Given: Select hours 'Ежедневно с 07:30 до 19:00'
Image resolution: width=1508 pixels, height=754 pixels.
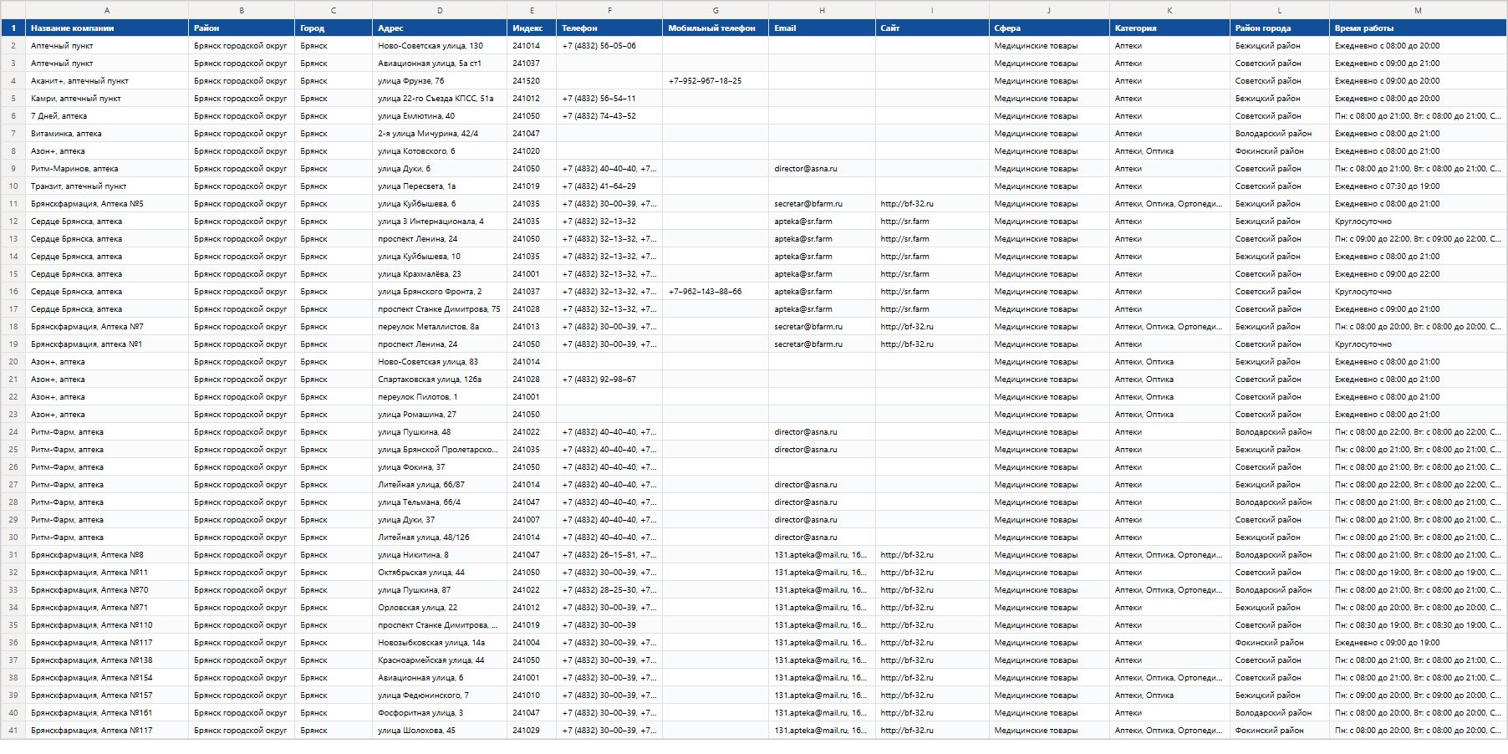Looking at the screenshot, I should [1418, 186].
